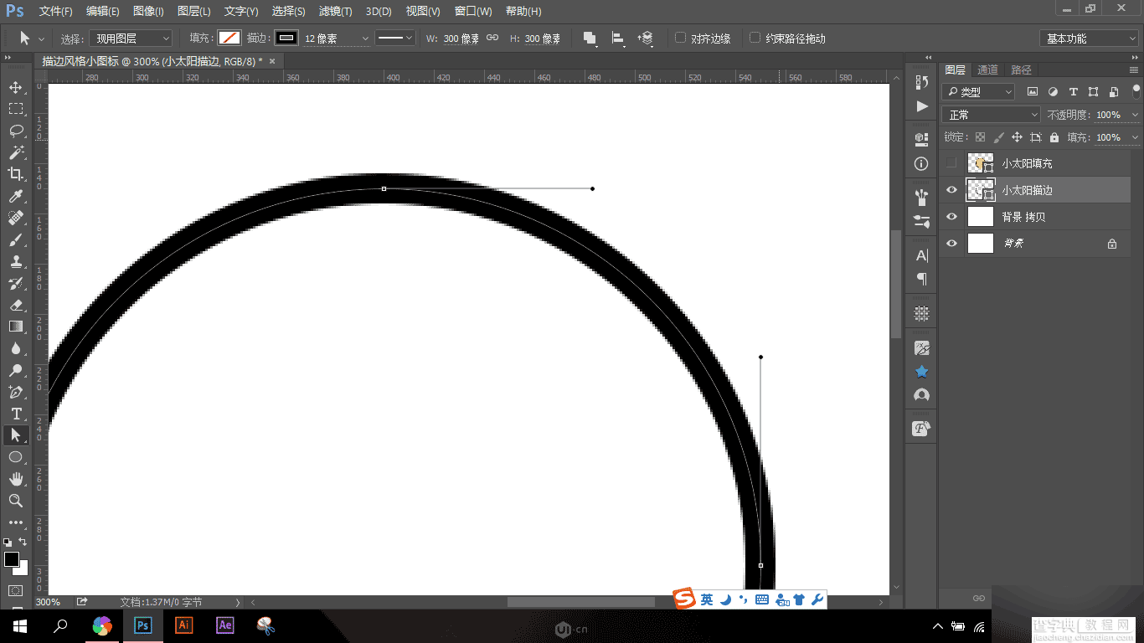1144x643 pixels.
Task: Click the W width 300 像素 field
Action: pos(461,39)
